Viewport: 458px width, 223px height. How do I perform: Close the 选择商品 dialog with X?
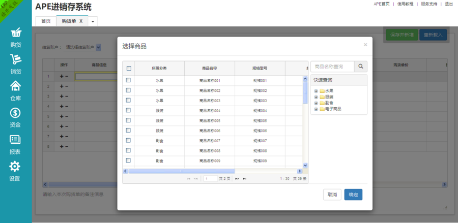click(x=365, y=45)
